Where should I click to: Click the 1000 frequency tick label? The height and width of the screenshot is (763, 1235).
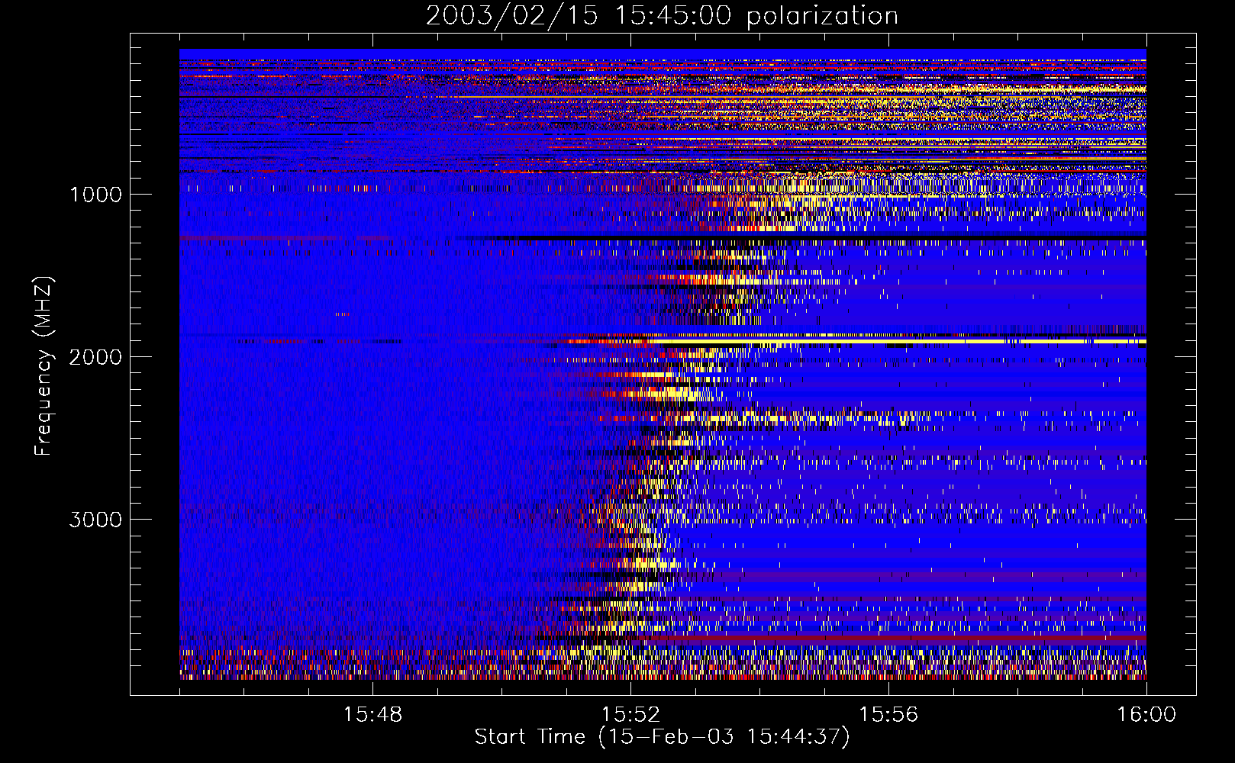pos(95,195)
